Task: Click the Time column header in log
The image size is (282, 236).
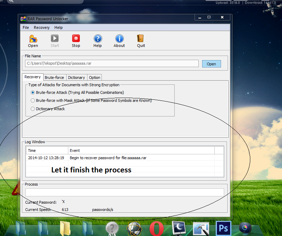Action: click(47, 150)
